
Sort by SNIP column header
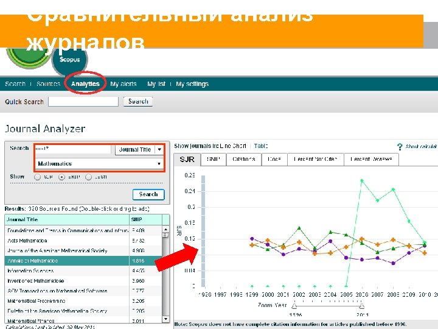tap(145, 219)
